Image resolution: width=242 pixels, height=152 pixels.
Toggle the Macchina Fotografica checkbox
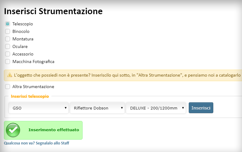[8, 62]
